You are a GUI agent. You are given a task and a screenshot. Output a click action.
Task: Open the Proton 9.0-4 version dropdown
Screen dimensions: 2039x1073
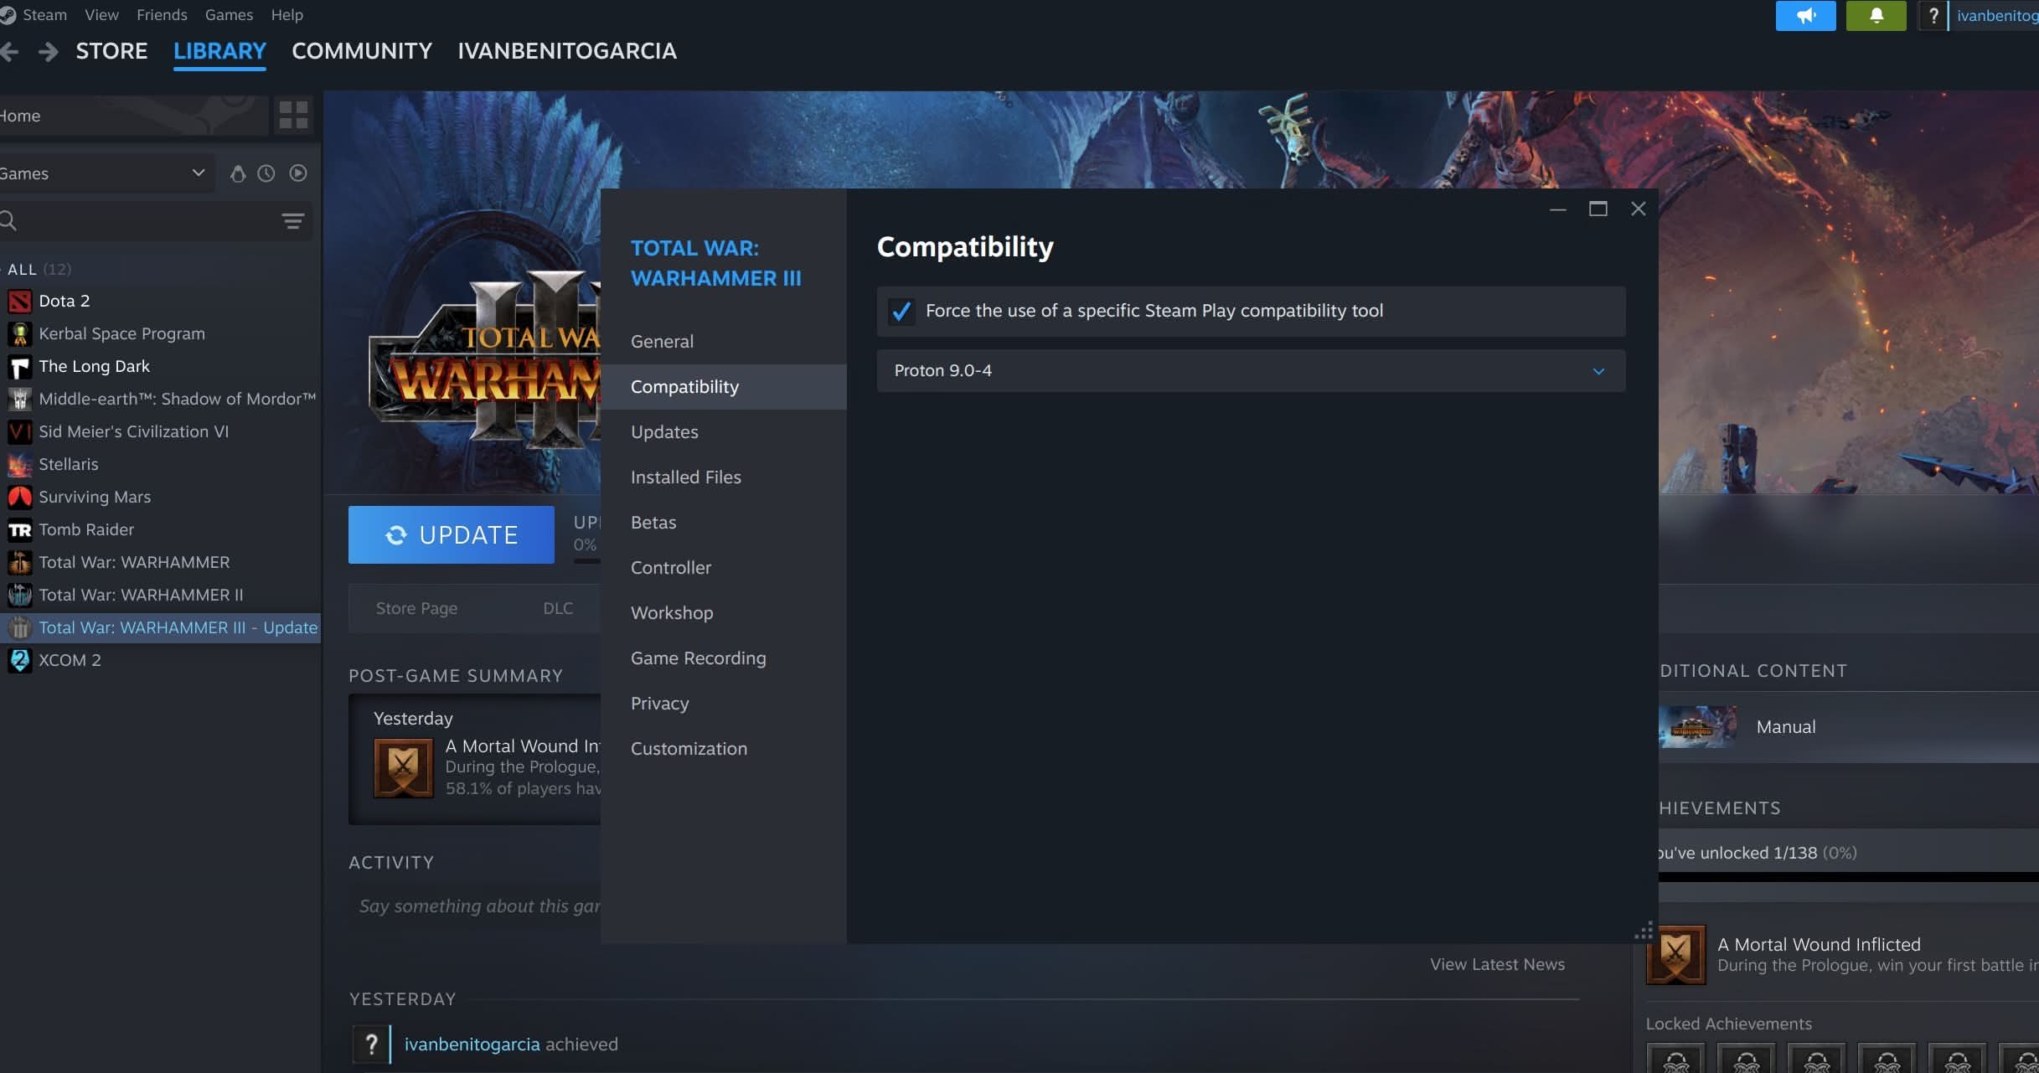1250,371
